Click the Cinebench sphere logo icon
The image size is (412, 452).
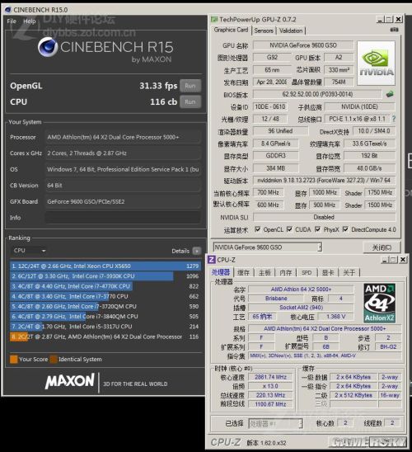pyautogui.click(x=48, y=48)
